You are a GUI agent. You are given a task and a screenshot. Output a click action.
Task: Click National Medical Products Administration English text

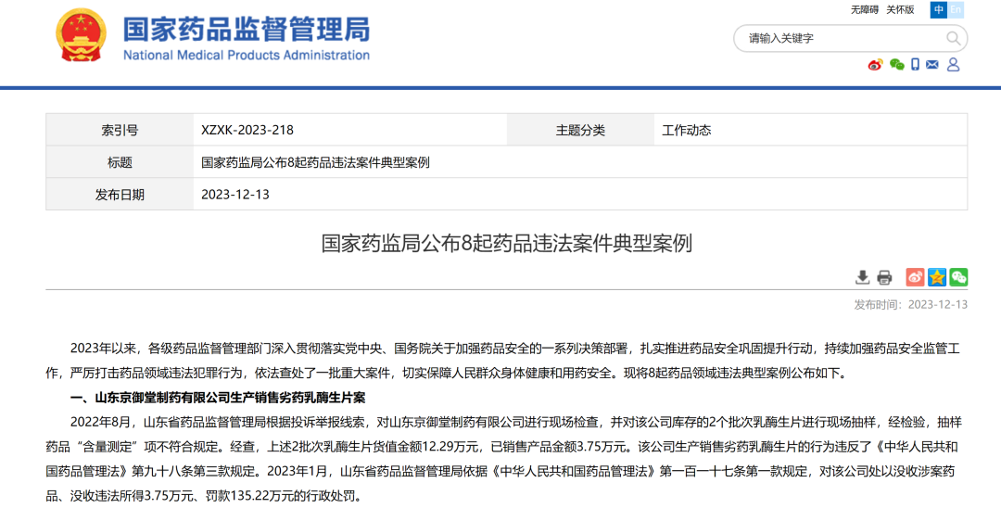pos(247,55)
